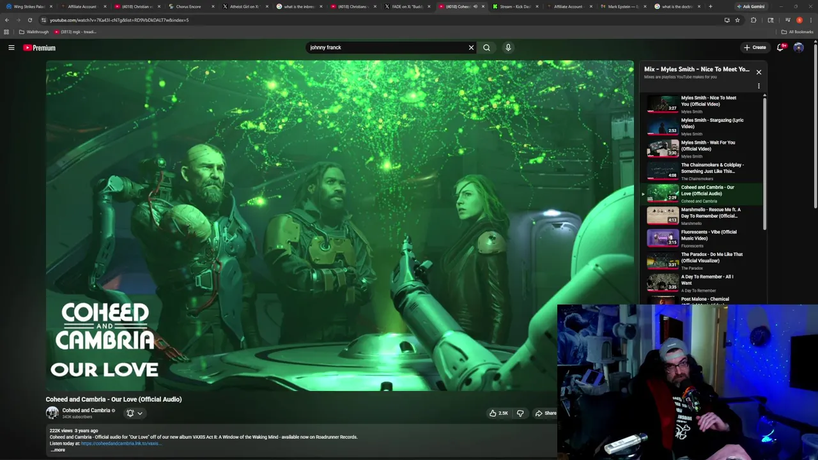Click the Mix - Myles Smith playlist title
The width and height of the screenshot is (818, 460).
coord(697,69)
